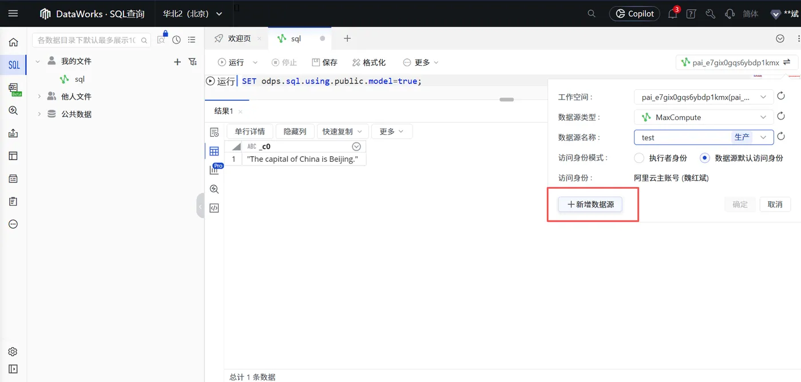Focus the data catalog search field
This screenshot has width=801, height=382.
click(x=92, y=40)
